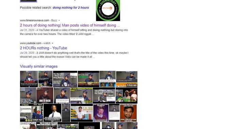The height and width of the screenshot is (129, 229).
Task: Open the '2 hours of doing nothing' result
Action: 70,25
